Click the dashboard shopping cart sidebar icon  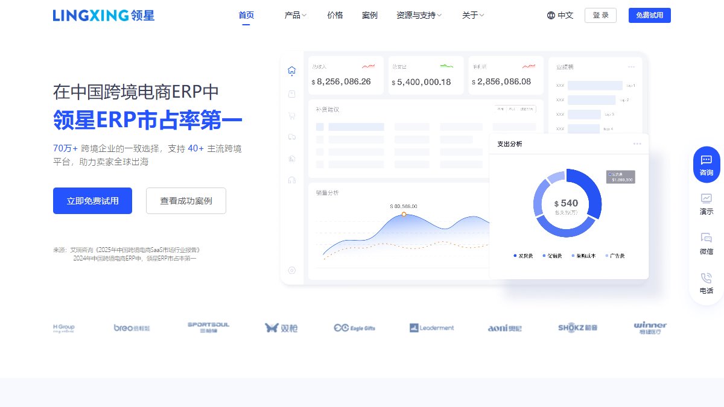(x=292, y=116)
